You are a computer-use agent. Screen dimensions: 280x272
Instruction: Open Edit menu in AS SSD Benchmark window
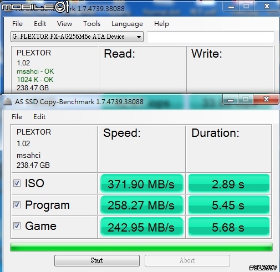pos(40,24)
